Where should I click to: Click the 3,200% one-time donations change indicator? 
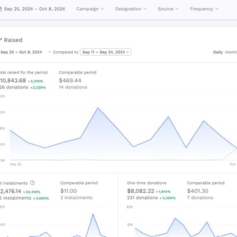(x=167, y=198)
